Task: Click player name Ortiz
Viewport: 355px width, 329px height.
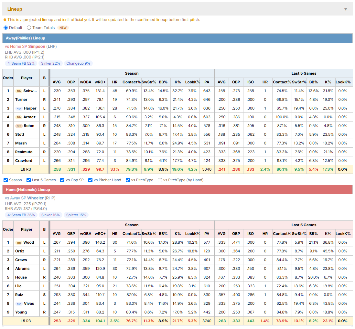Action: 20,251
